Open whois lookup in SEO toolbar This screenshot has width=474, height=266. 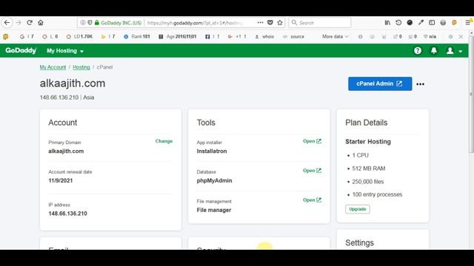(x=264, y=36)
